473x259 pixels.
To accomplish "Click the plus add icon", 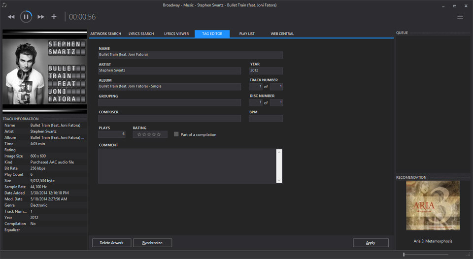I will 54,17.
